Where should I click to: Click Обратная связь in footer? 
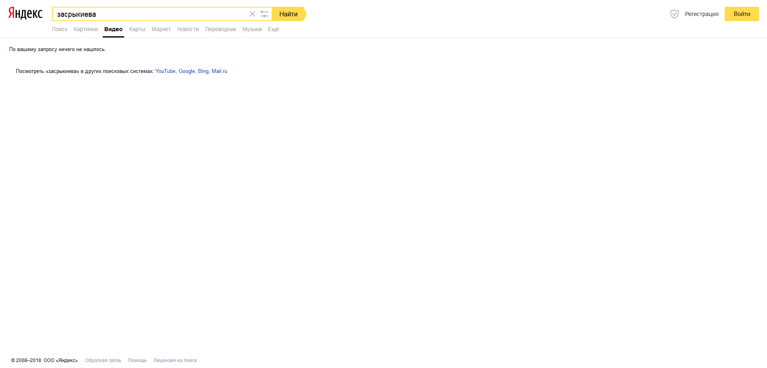coord(103,360)
